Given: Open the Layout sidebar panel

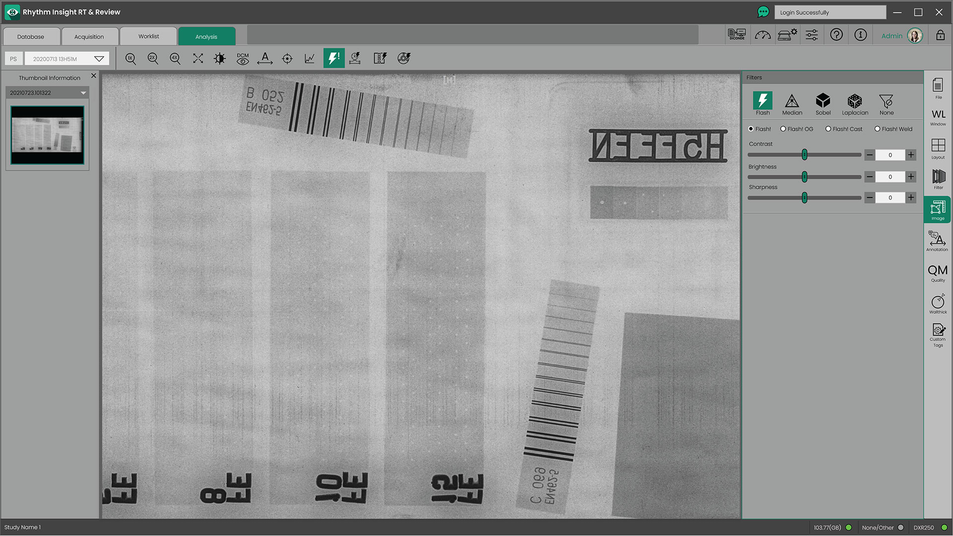Looking at the screenshot, I should point(938,148).
